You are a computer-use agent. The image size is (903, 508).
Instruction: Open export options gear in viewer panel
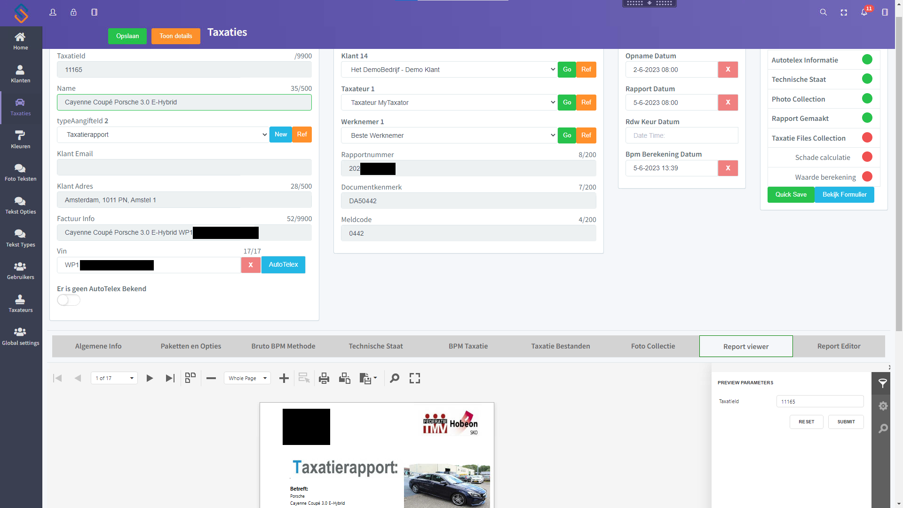pyautogui.click(x=883, y=406)
